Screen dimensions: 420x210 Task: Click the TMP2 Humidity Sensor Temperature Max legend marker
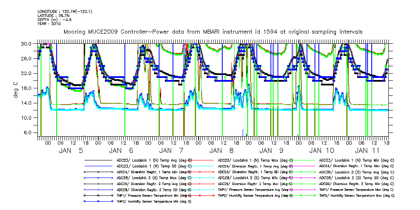tap(302, 195)
